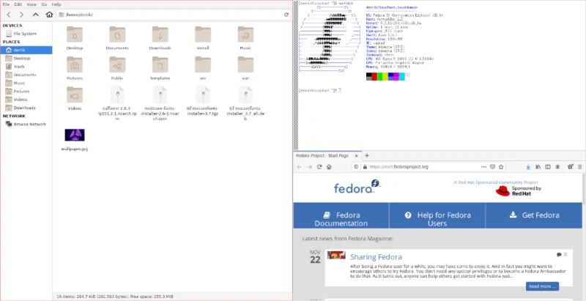Screen dimensions: 586x301
Task: Reload the file manager folder view
Action: coord(286,15)
